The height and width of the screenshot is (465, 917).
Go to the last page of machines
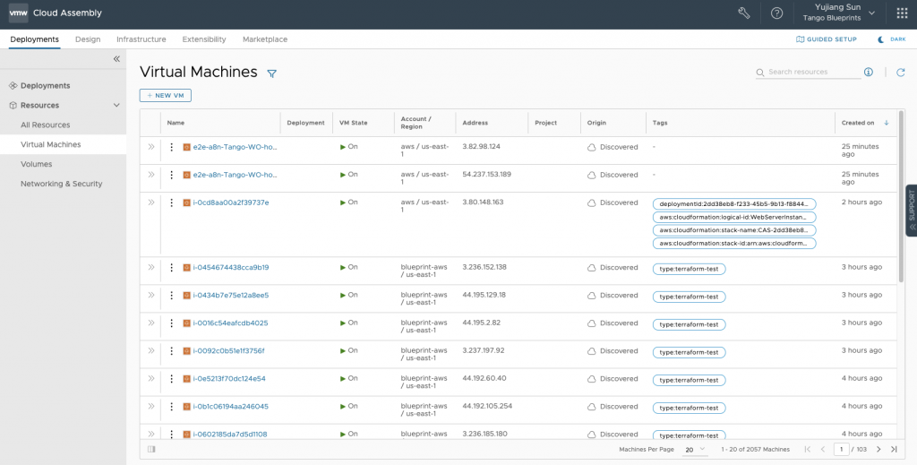coord(893,449)
